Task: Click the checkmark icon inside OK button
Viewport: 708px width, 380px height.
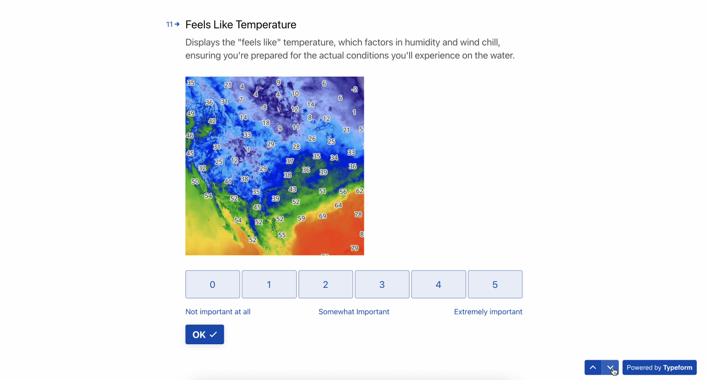Action: tap(213, 334)
